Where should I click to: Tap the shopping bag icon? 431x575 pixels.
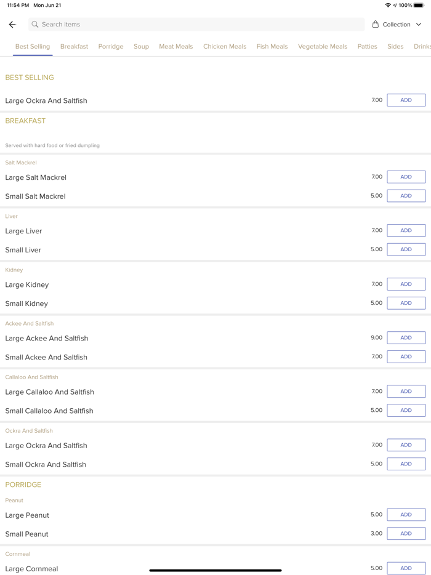tap(375, 25)
